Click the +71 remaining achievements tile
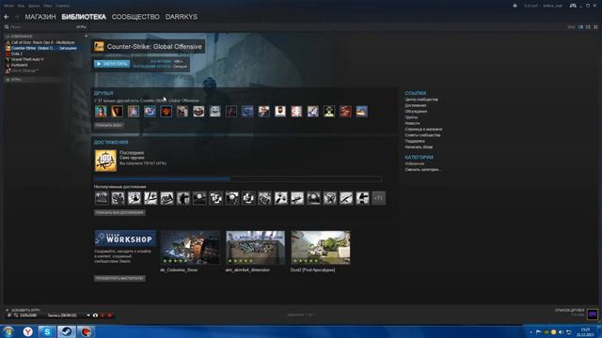The height and width of the screenshot is (338, 602). [378, 198]
